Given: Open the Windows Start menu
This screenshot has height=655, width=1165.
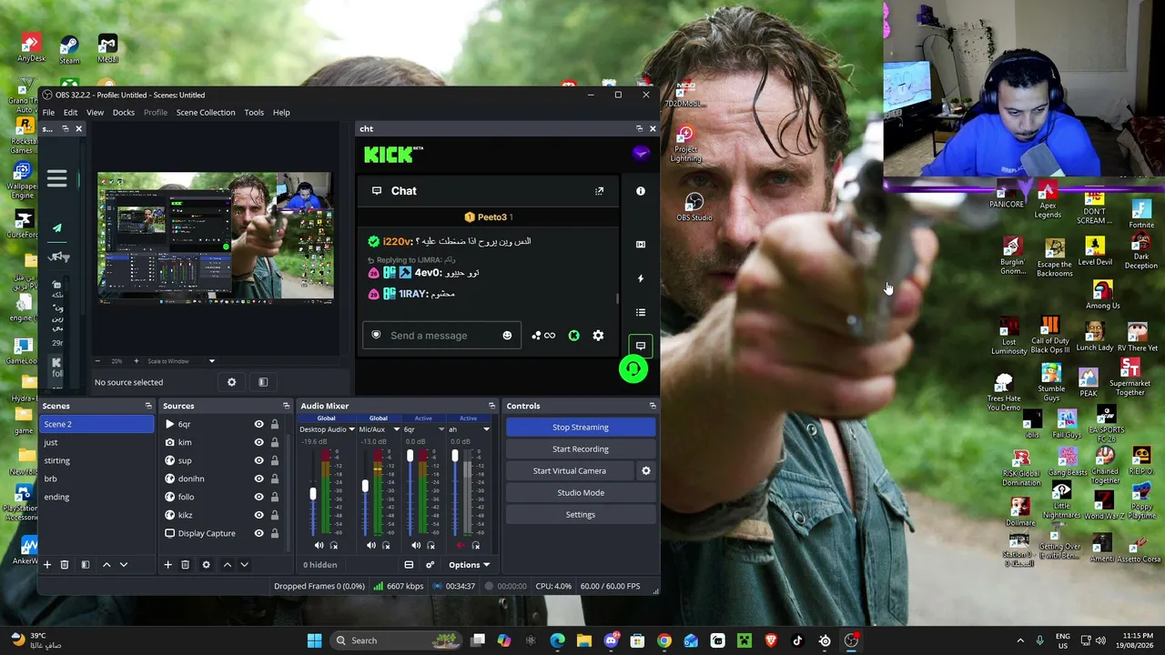Looking at the screenshot, I should click(x=314, y=640).
